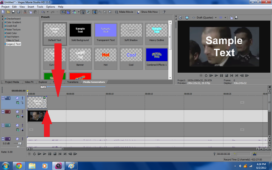Choose the Default Text preset thumbnail
This screenshot has height=170, width=272.
coord(55,30)
